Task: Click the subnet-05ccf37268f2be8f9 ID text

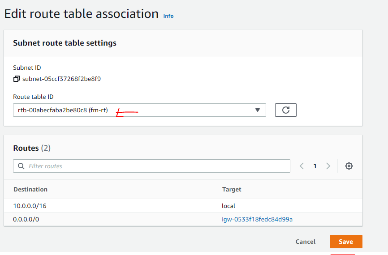Action: (x=61, y=79)
